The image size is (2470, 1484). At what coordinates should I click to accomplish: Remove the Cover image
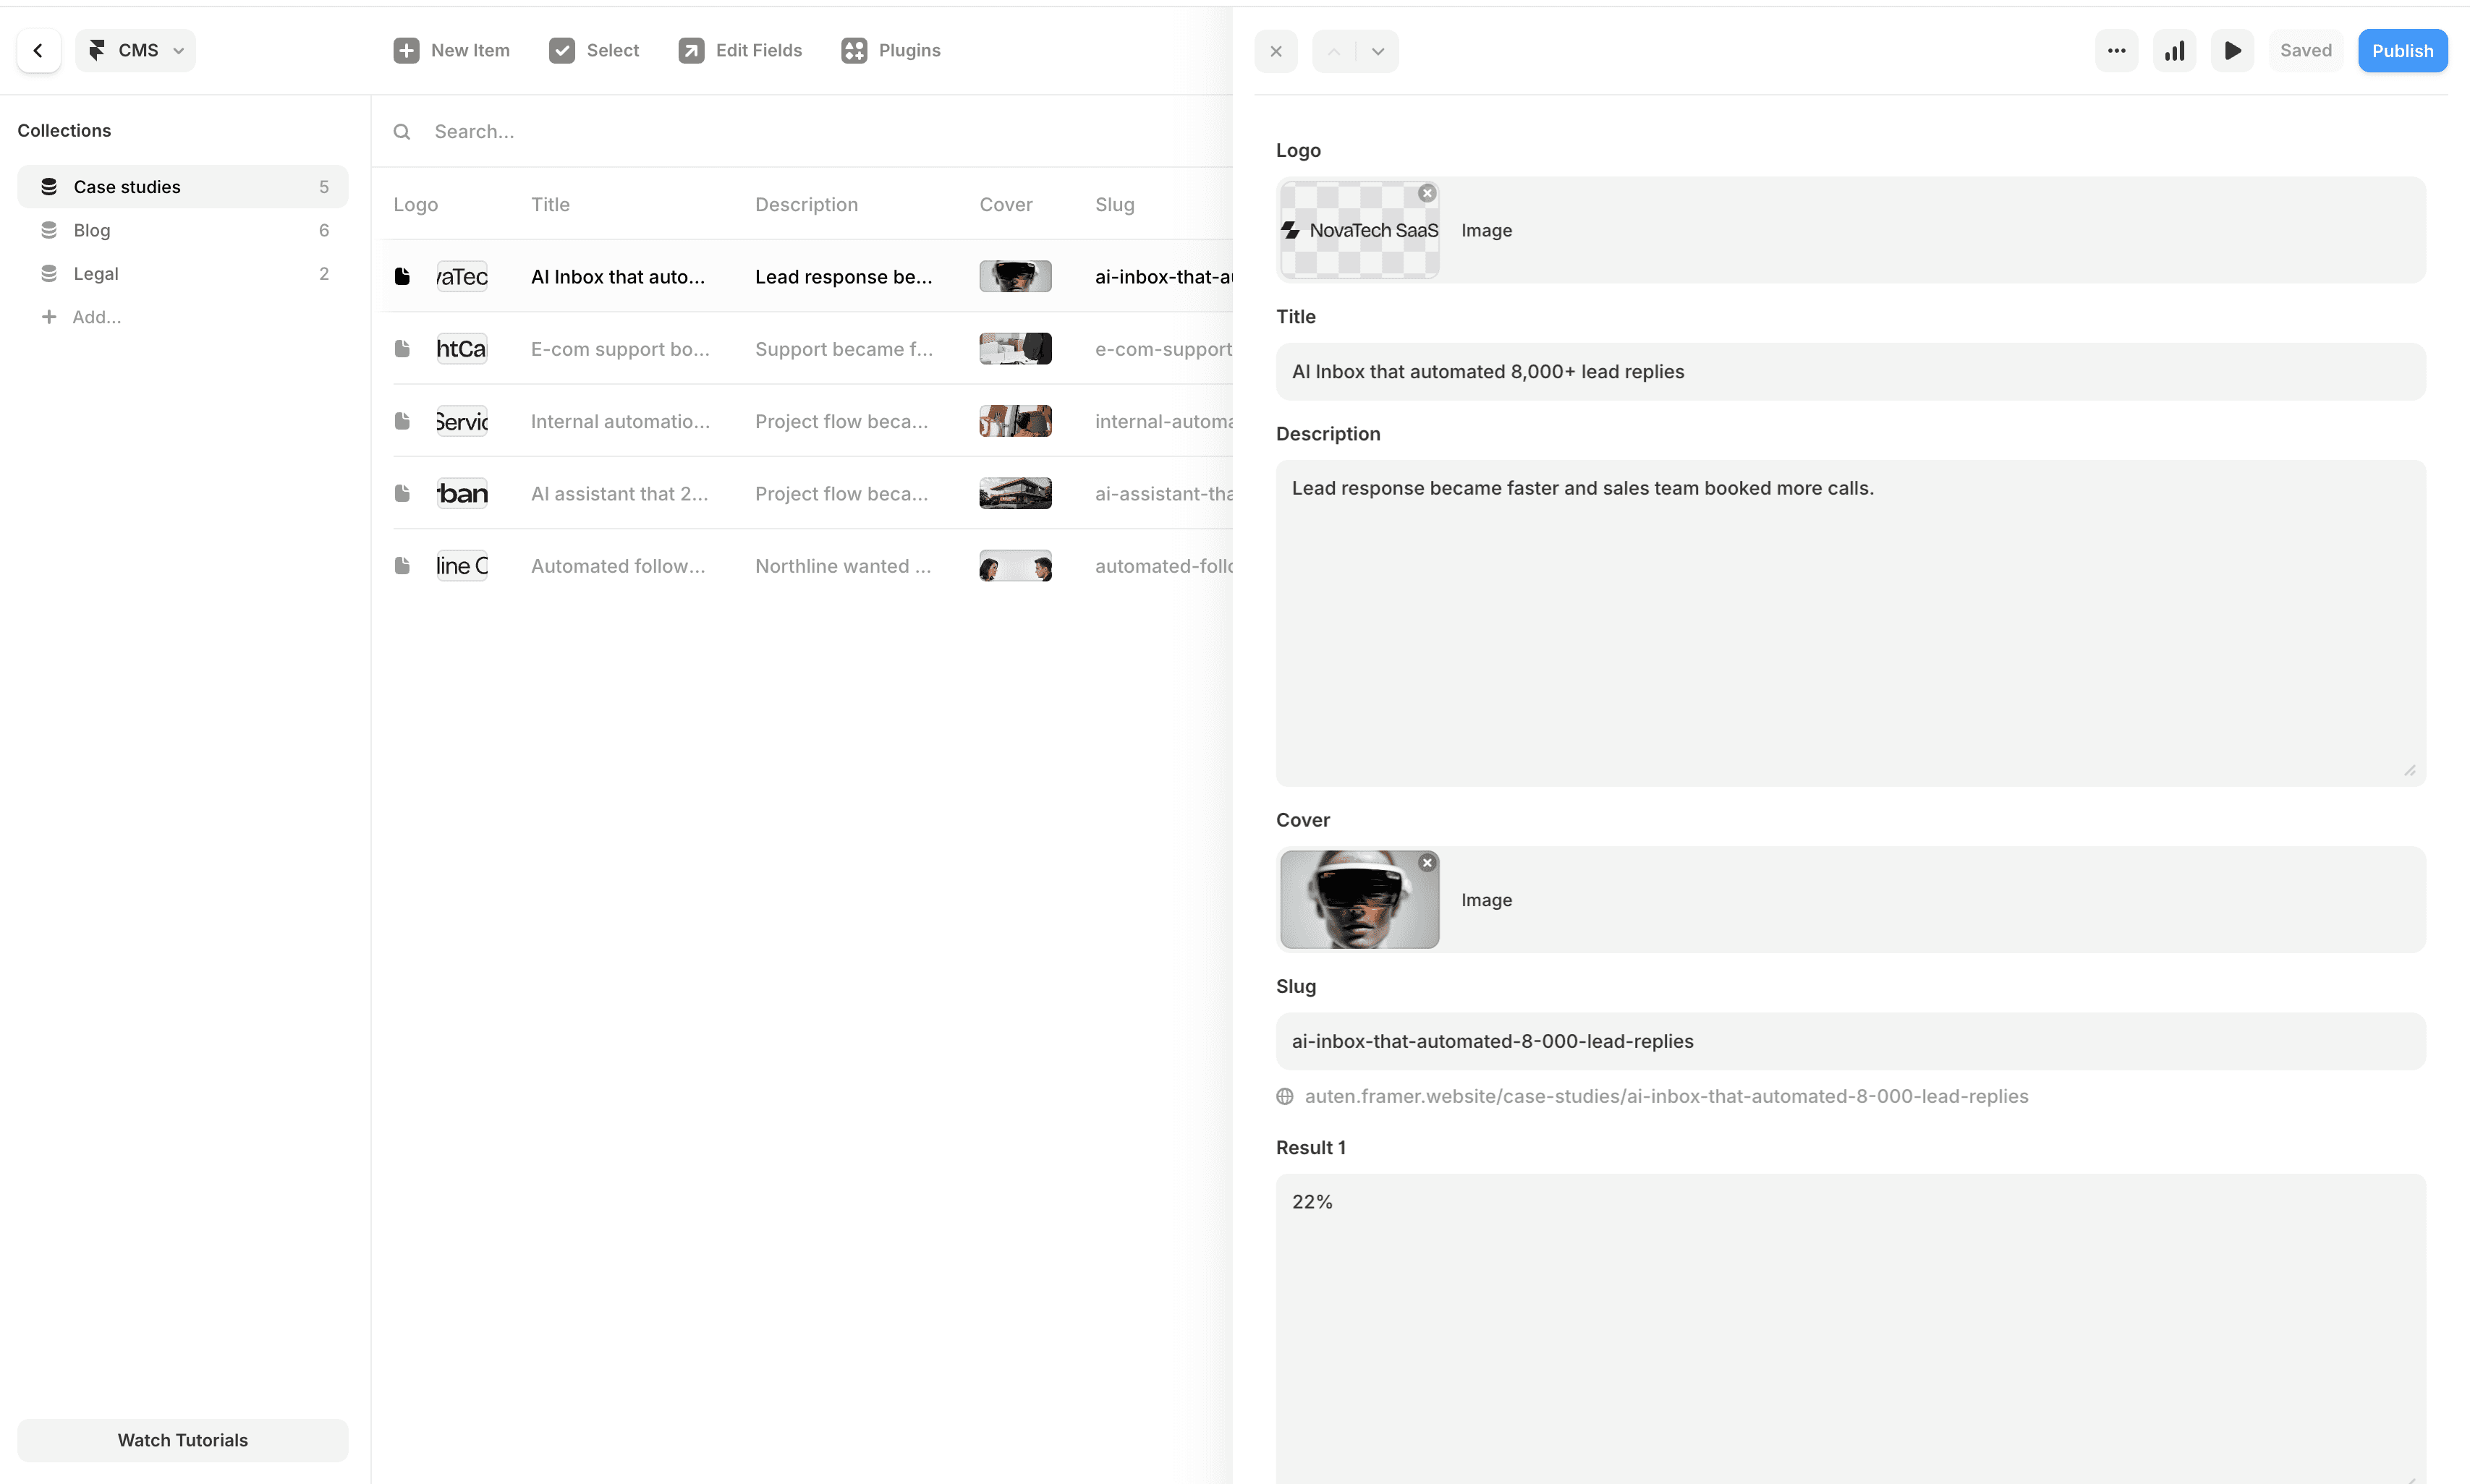pos(1427,862)
